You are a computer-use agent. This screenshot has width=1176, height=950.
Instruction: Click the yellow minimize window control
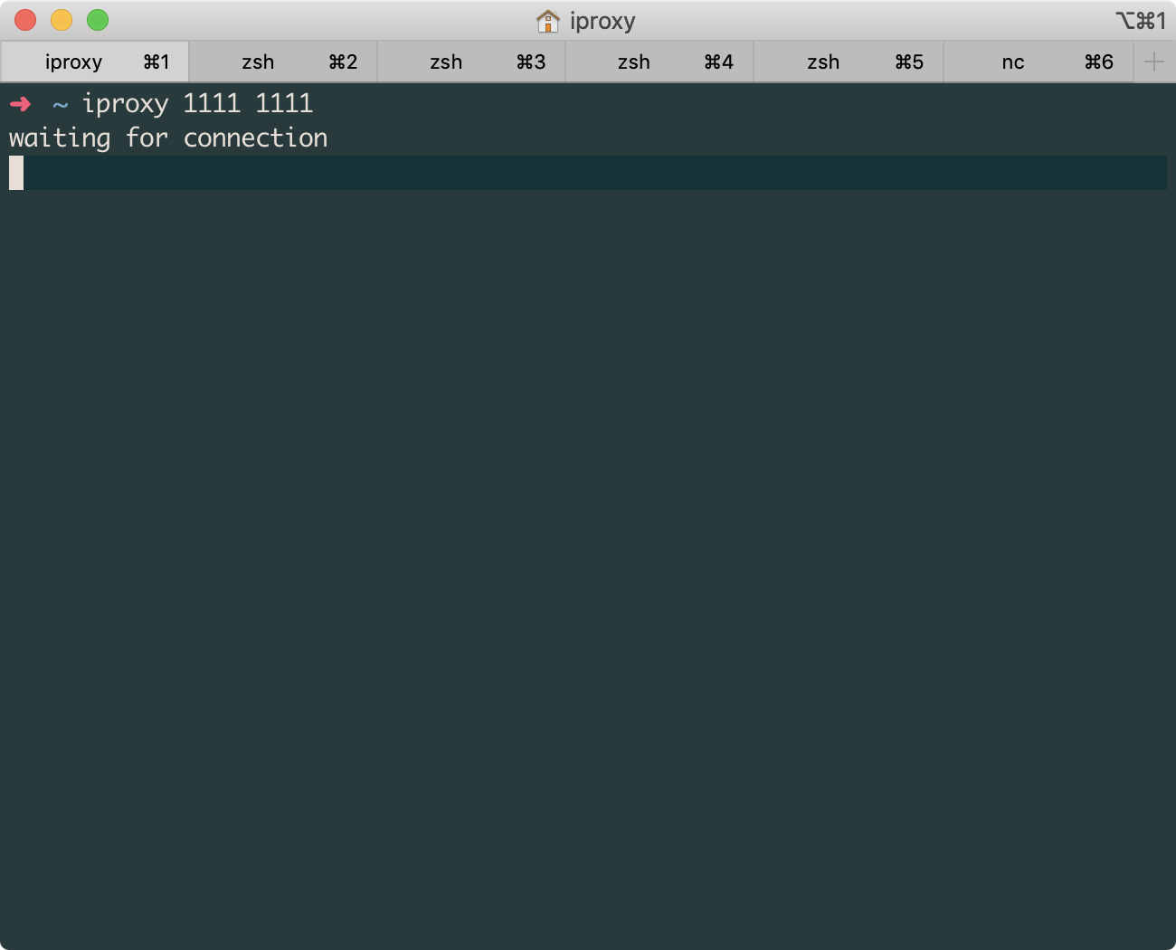click(x=61, y=19)
